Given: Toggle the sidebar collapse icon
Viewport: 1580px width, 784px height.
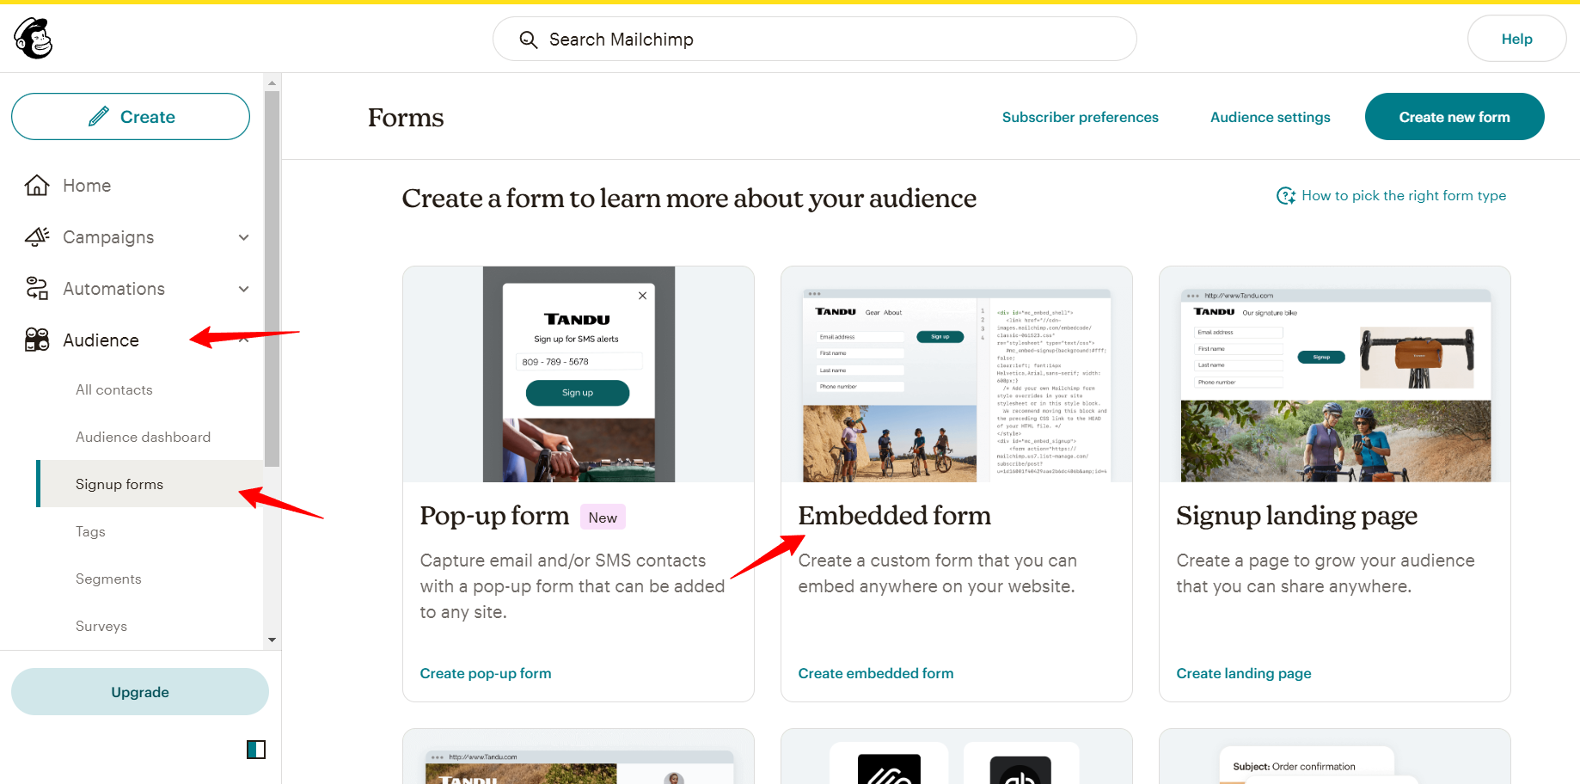Looking at the screenshot, I should point(256,750).
